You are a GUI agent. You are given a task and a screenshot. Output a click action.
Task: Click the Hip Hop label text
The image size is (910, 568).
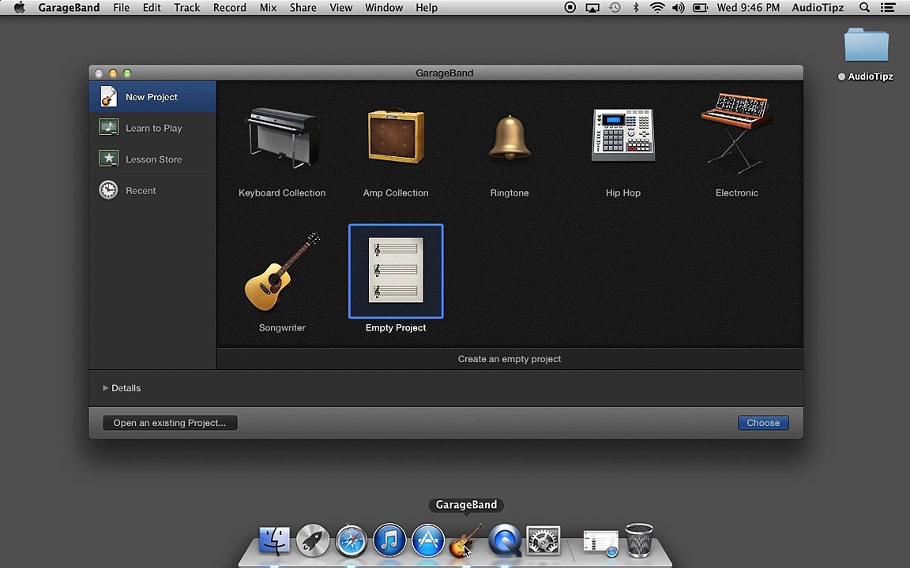[623, 193]
